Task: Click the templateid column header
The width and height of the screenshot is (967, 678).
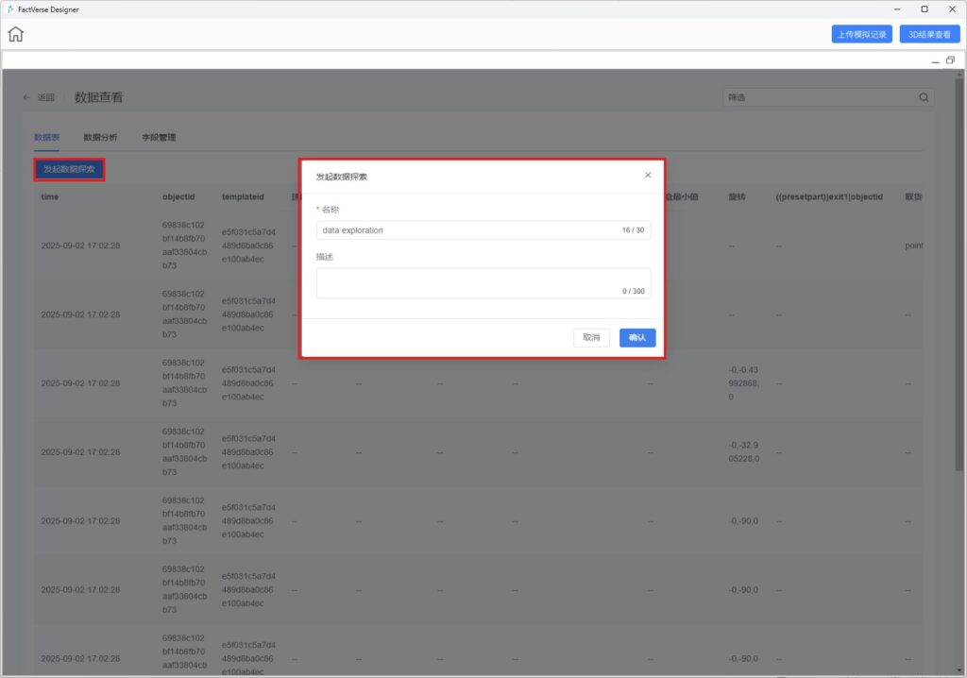Action: coord(243,196)
